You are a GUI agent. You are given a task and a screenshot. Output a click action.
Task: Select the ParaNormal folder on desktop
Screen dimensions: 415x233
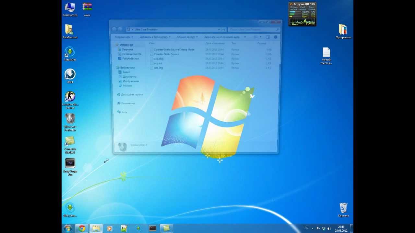click(x=70, y=31)
